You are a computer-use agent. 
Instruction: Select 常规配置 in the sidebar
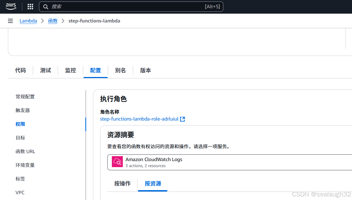click(x=25, y=97)
